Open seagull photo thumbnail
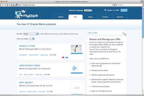Screen dimensions: 144x96 76,48
